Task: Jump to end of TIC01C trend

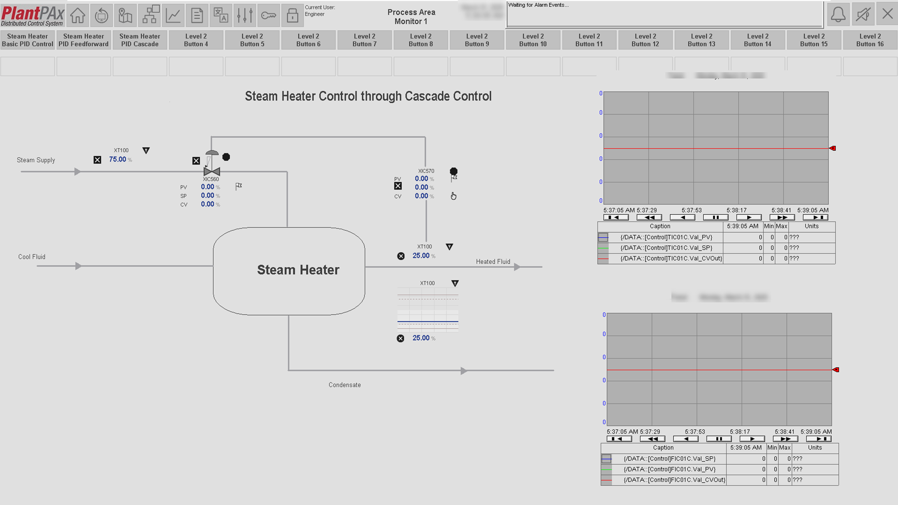Action: click(x=816, y=217)
